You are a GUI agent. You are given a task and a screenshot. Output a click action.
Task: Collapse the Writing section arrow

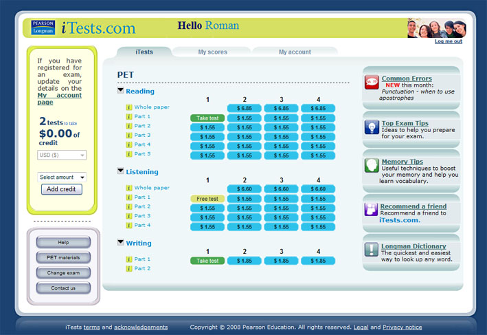(x=121, y=242)
